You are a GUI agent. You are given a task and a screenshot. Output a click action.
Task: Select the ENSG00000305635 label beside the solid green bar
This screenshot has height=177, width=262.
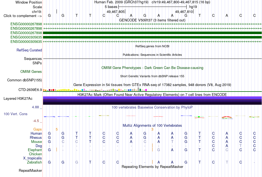pos(26,37)
